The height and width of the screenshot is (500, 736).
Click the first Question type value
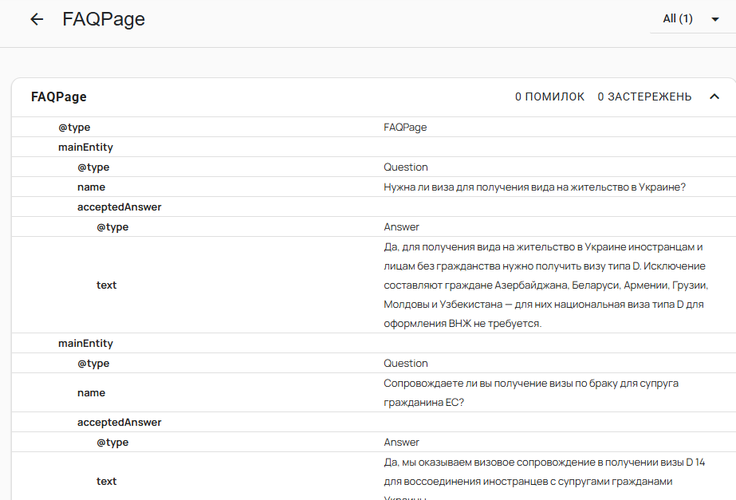(x=406, y=167)
